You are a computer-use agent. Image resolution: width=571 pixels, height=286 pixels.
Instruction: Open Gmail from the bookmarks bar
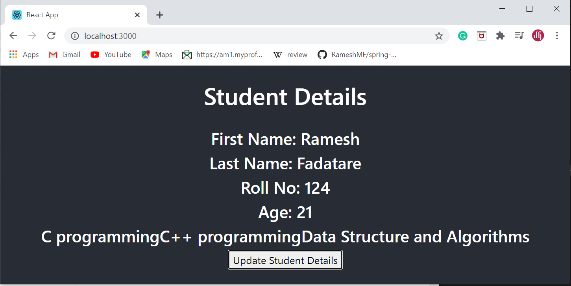coord(64,55)
